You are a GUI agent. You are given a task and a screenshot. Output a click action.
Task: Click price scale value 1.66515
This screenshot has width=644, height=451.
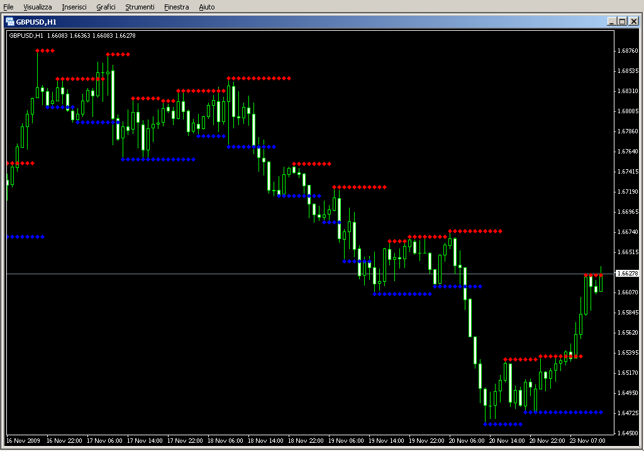628,252
